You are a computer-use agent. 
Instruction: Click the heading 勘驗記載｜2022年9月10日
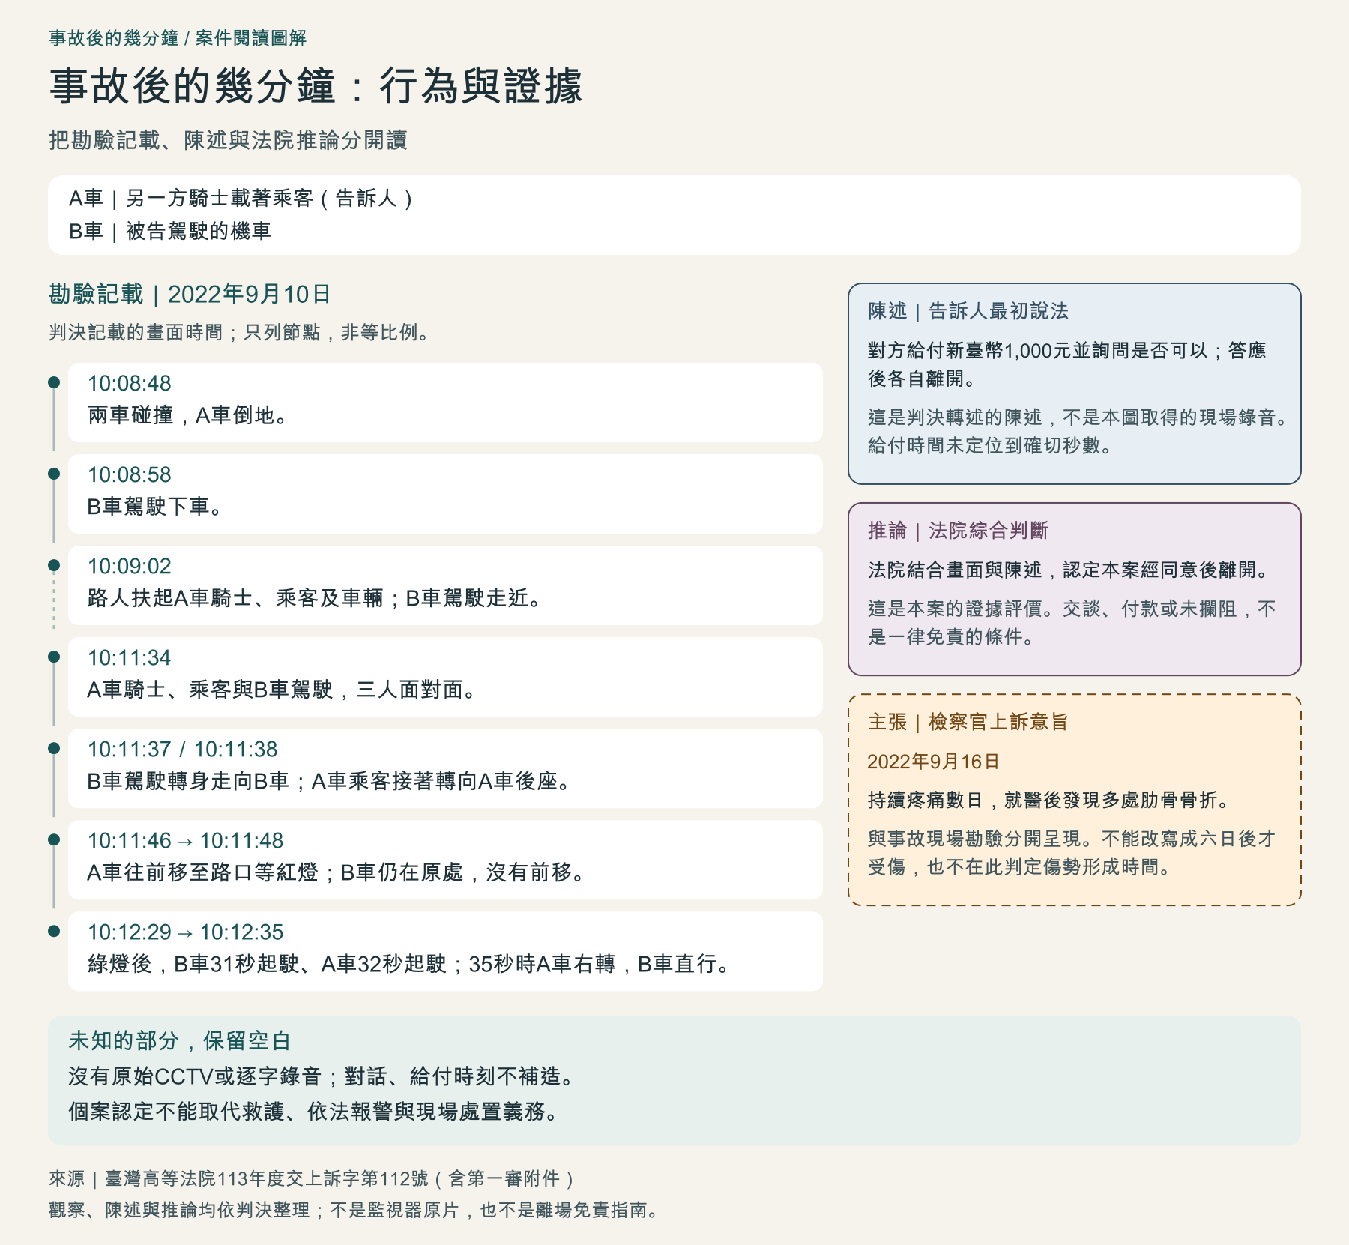pos(190,295)
